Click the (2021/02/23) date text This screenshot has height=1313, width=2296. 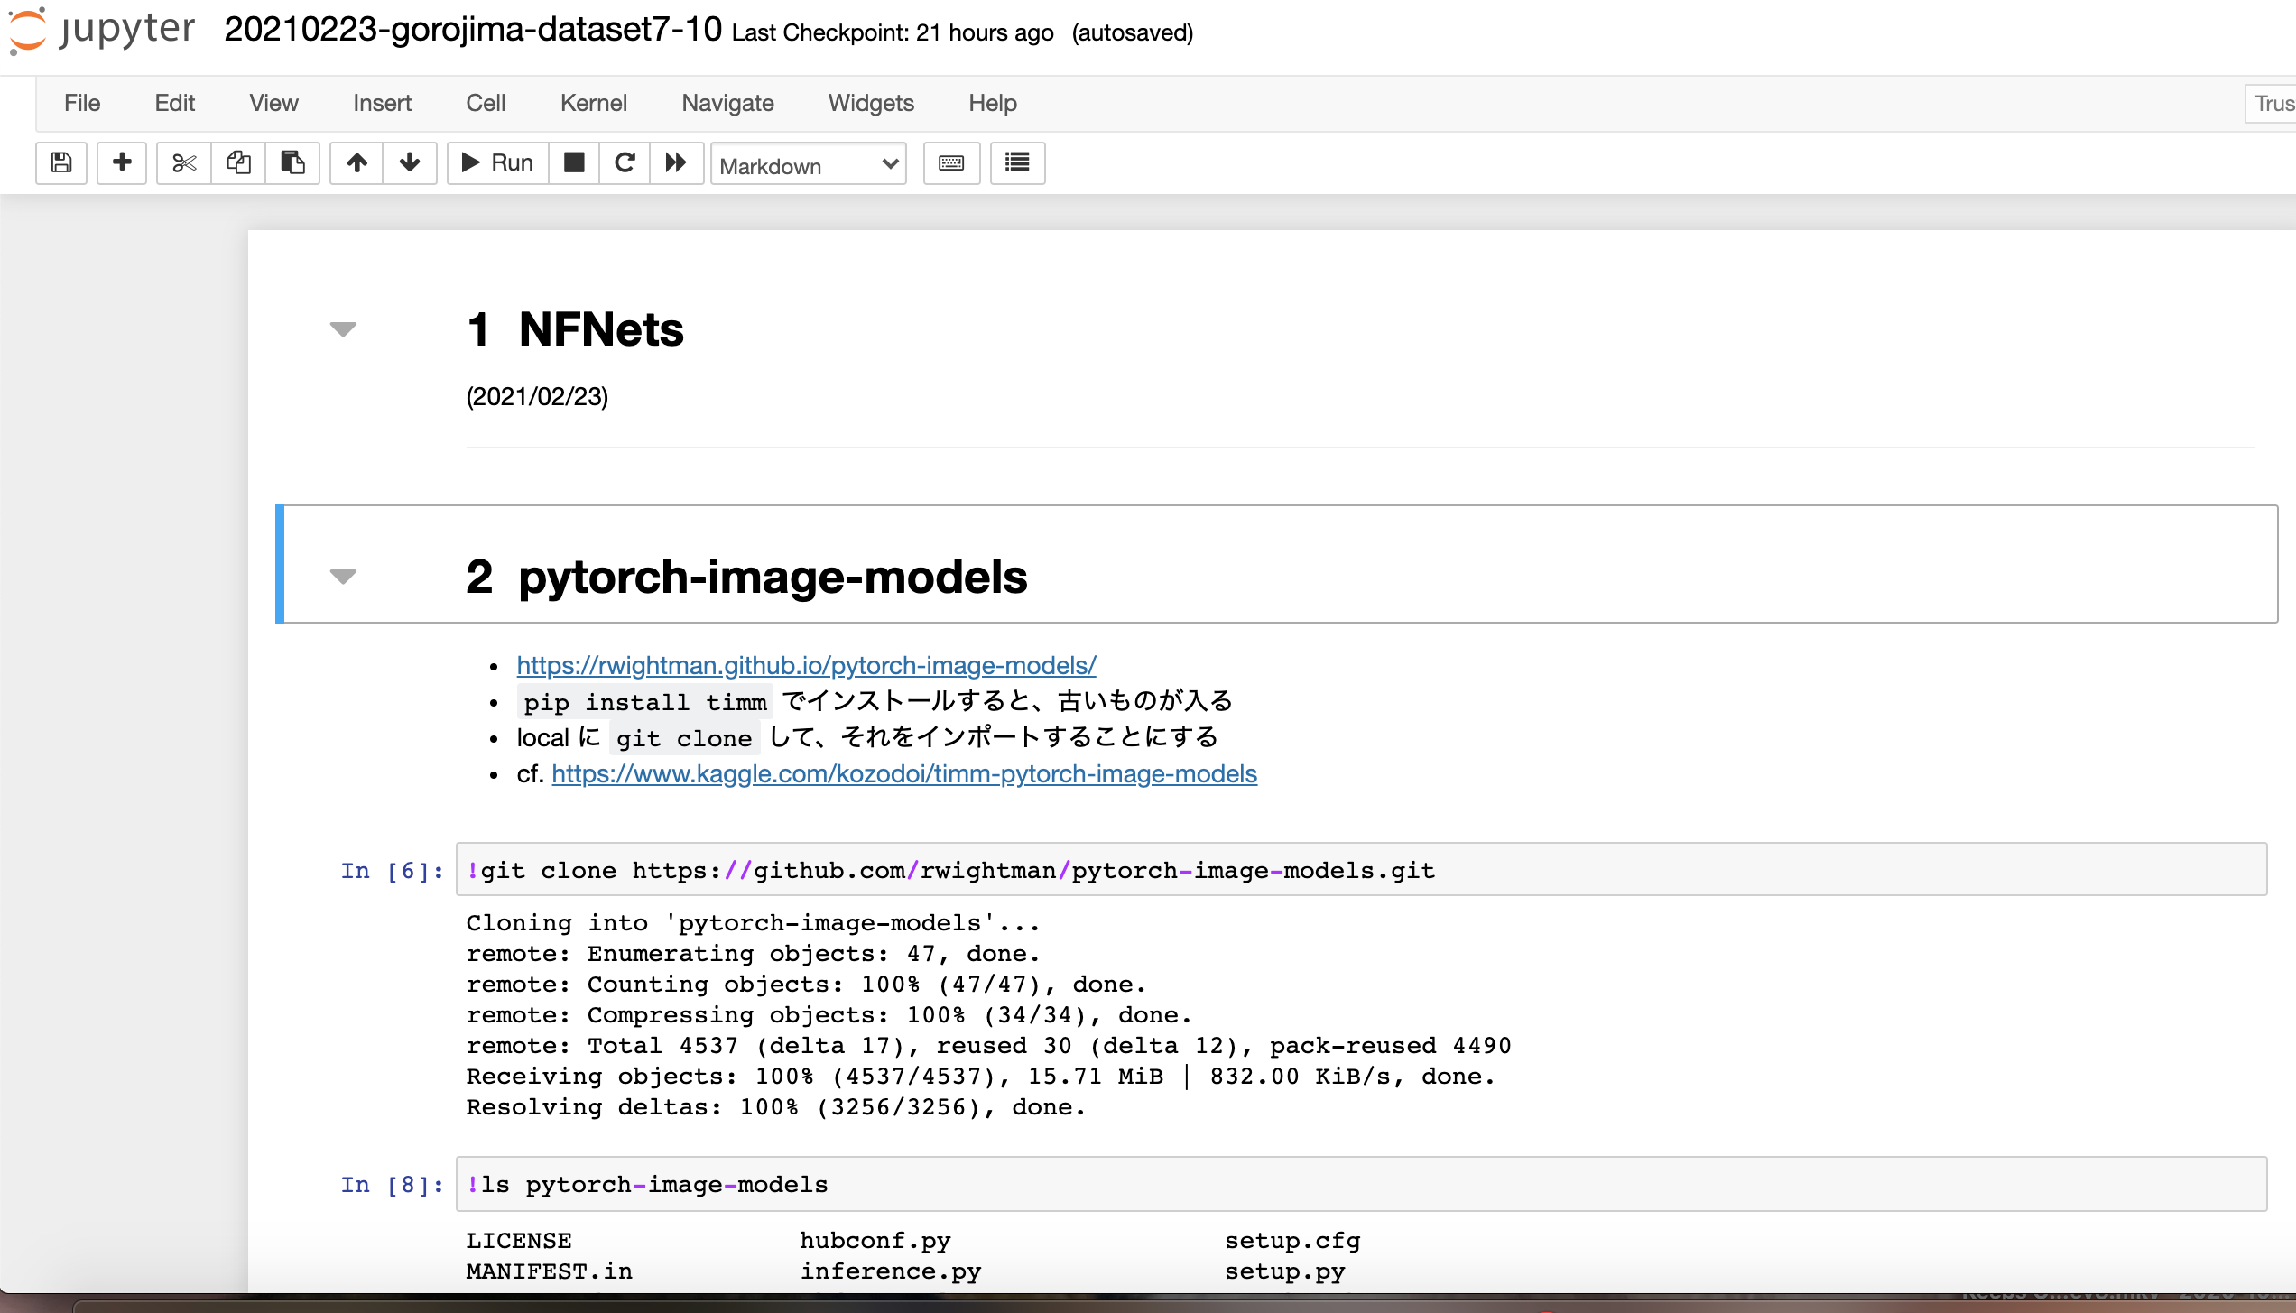click(x=537, y=396)
